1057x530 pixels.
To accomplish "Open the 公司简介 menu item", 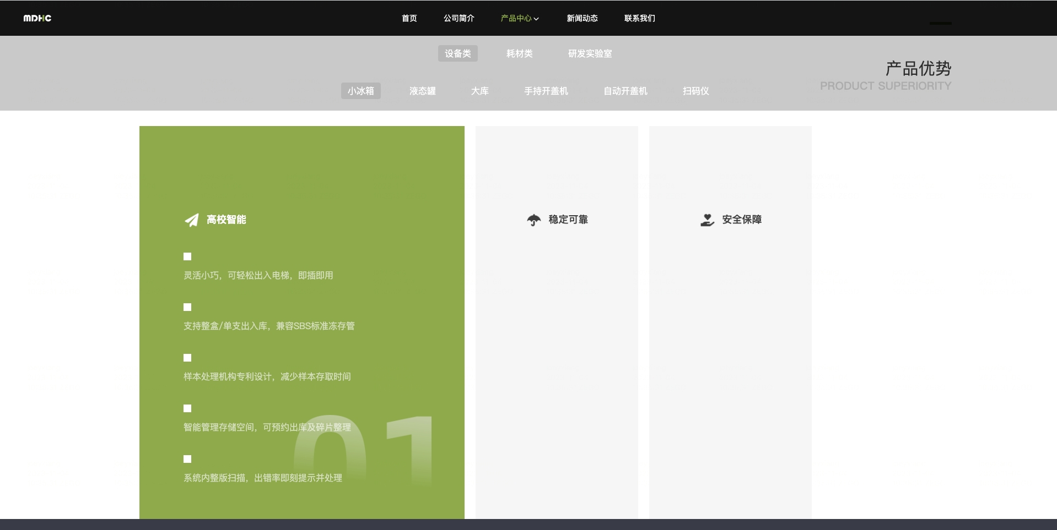I will (459, 18).
